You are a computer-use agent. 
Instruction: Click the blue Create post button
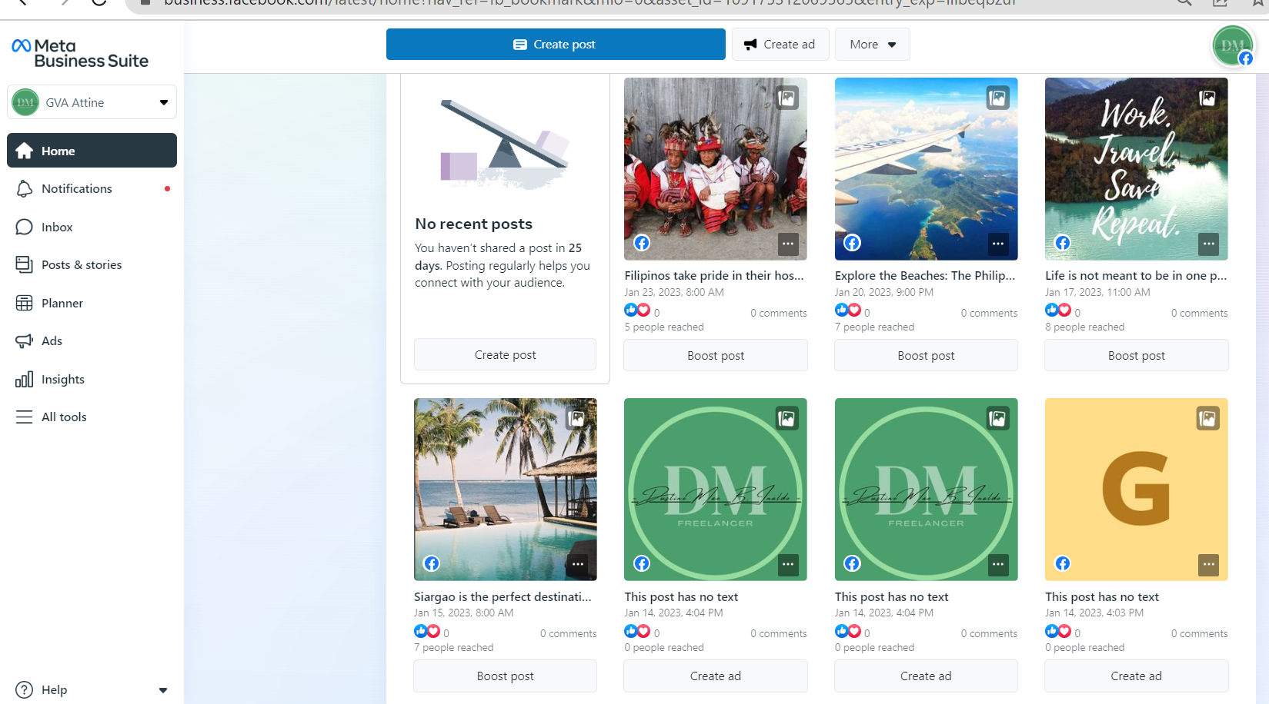(x=556, y=45)
